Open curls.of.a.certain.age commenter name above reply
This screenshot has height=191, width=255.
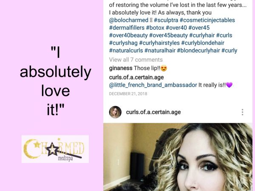pos(136,77)
